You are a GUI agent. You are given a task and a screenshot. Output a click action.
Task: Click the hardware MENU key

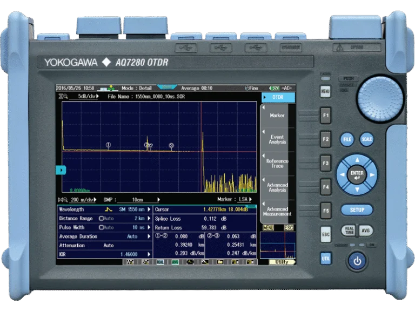(325, 91)
